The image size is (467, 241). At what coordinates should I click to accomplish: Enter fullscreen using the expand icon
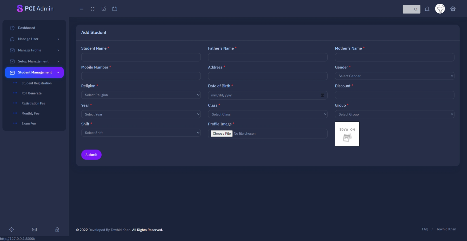point(92,9)
